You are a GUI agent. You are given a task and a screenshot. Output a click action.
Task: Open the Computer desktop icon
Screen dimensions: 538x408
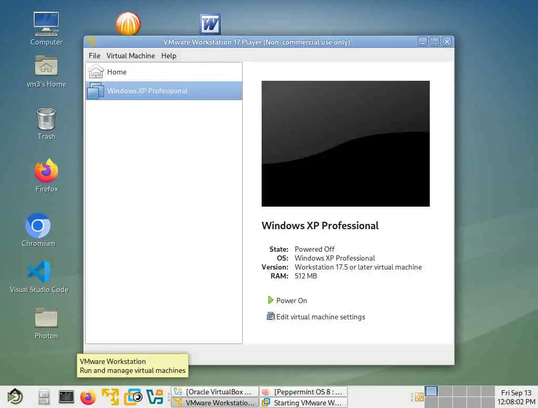click(46, 29)
